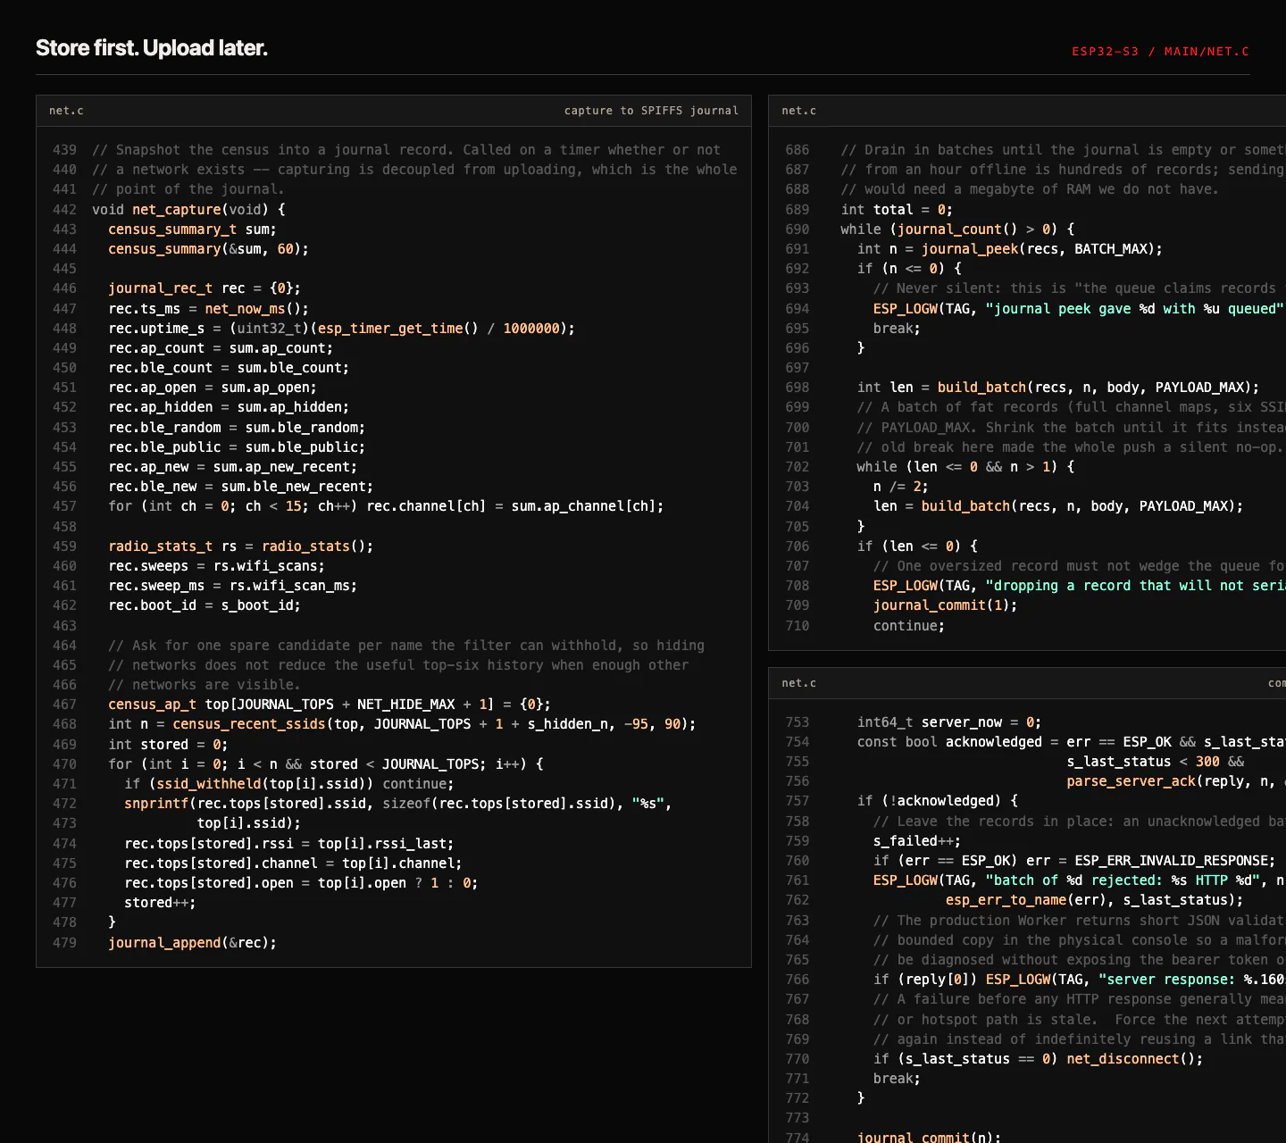
Task: Click "while (len <= 0 && n > 1) {" line
Action: (965, 467)
